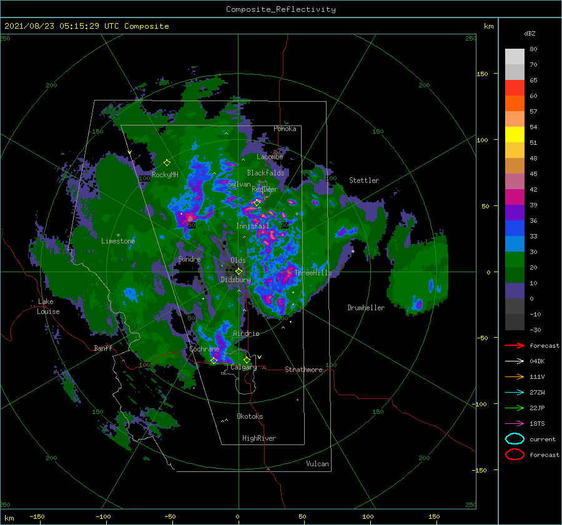Click the yellow diamond marker near Cochrane
Image resolution: width=562 pixels, height=525 pixels.
tap(214, 360)
